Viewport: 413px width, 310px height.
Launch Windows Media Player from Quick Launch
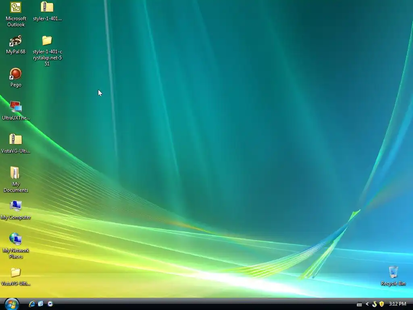[x=50, y=304]
